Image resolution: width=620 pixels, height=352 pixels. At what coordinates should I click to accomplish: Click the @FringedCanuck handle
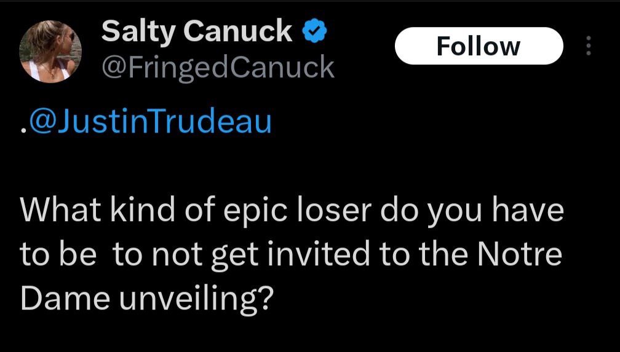pyautogui.click(x=218, y=68)
